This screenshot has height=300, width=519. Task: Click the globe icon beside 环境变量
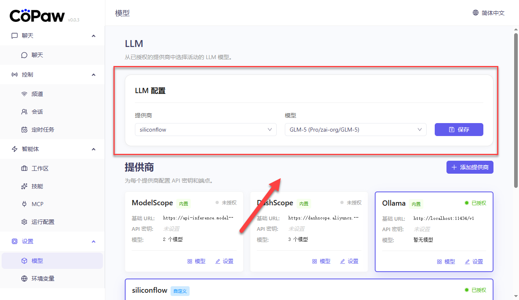click(24, 279)
